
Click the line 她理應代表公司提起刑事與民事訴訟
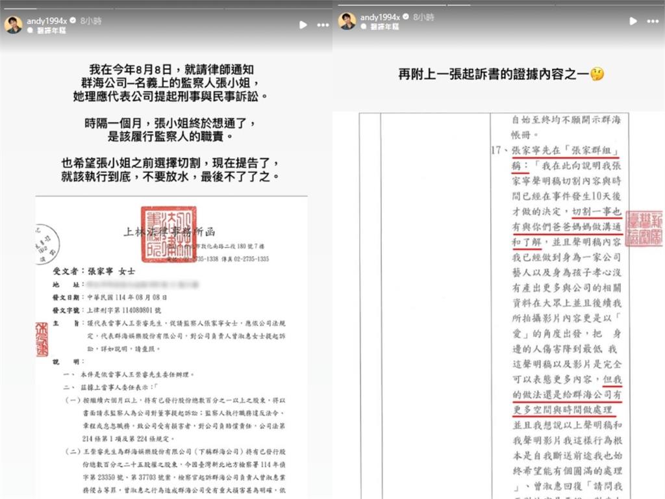click(x=170, y=96)
